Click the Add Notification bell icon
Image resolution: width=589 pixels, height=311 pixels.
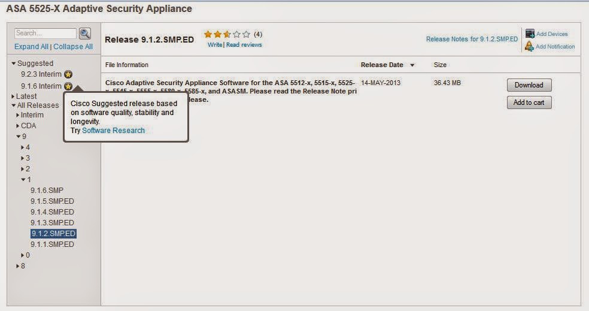(529, 47)
